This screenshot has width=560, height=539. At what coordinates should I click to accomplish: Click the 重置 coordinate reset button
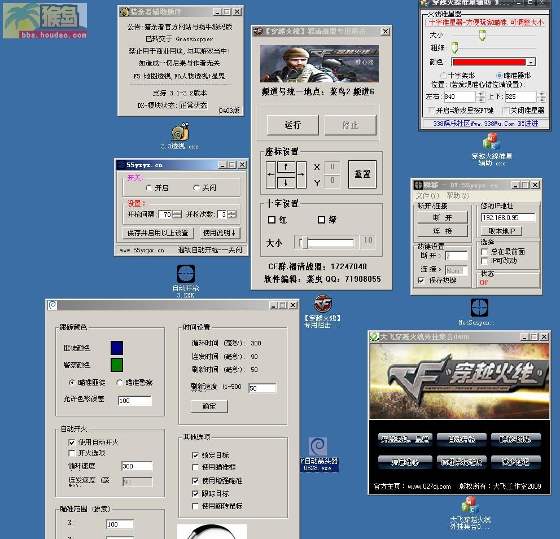tap(362, 174)
